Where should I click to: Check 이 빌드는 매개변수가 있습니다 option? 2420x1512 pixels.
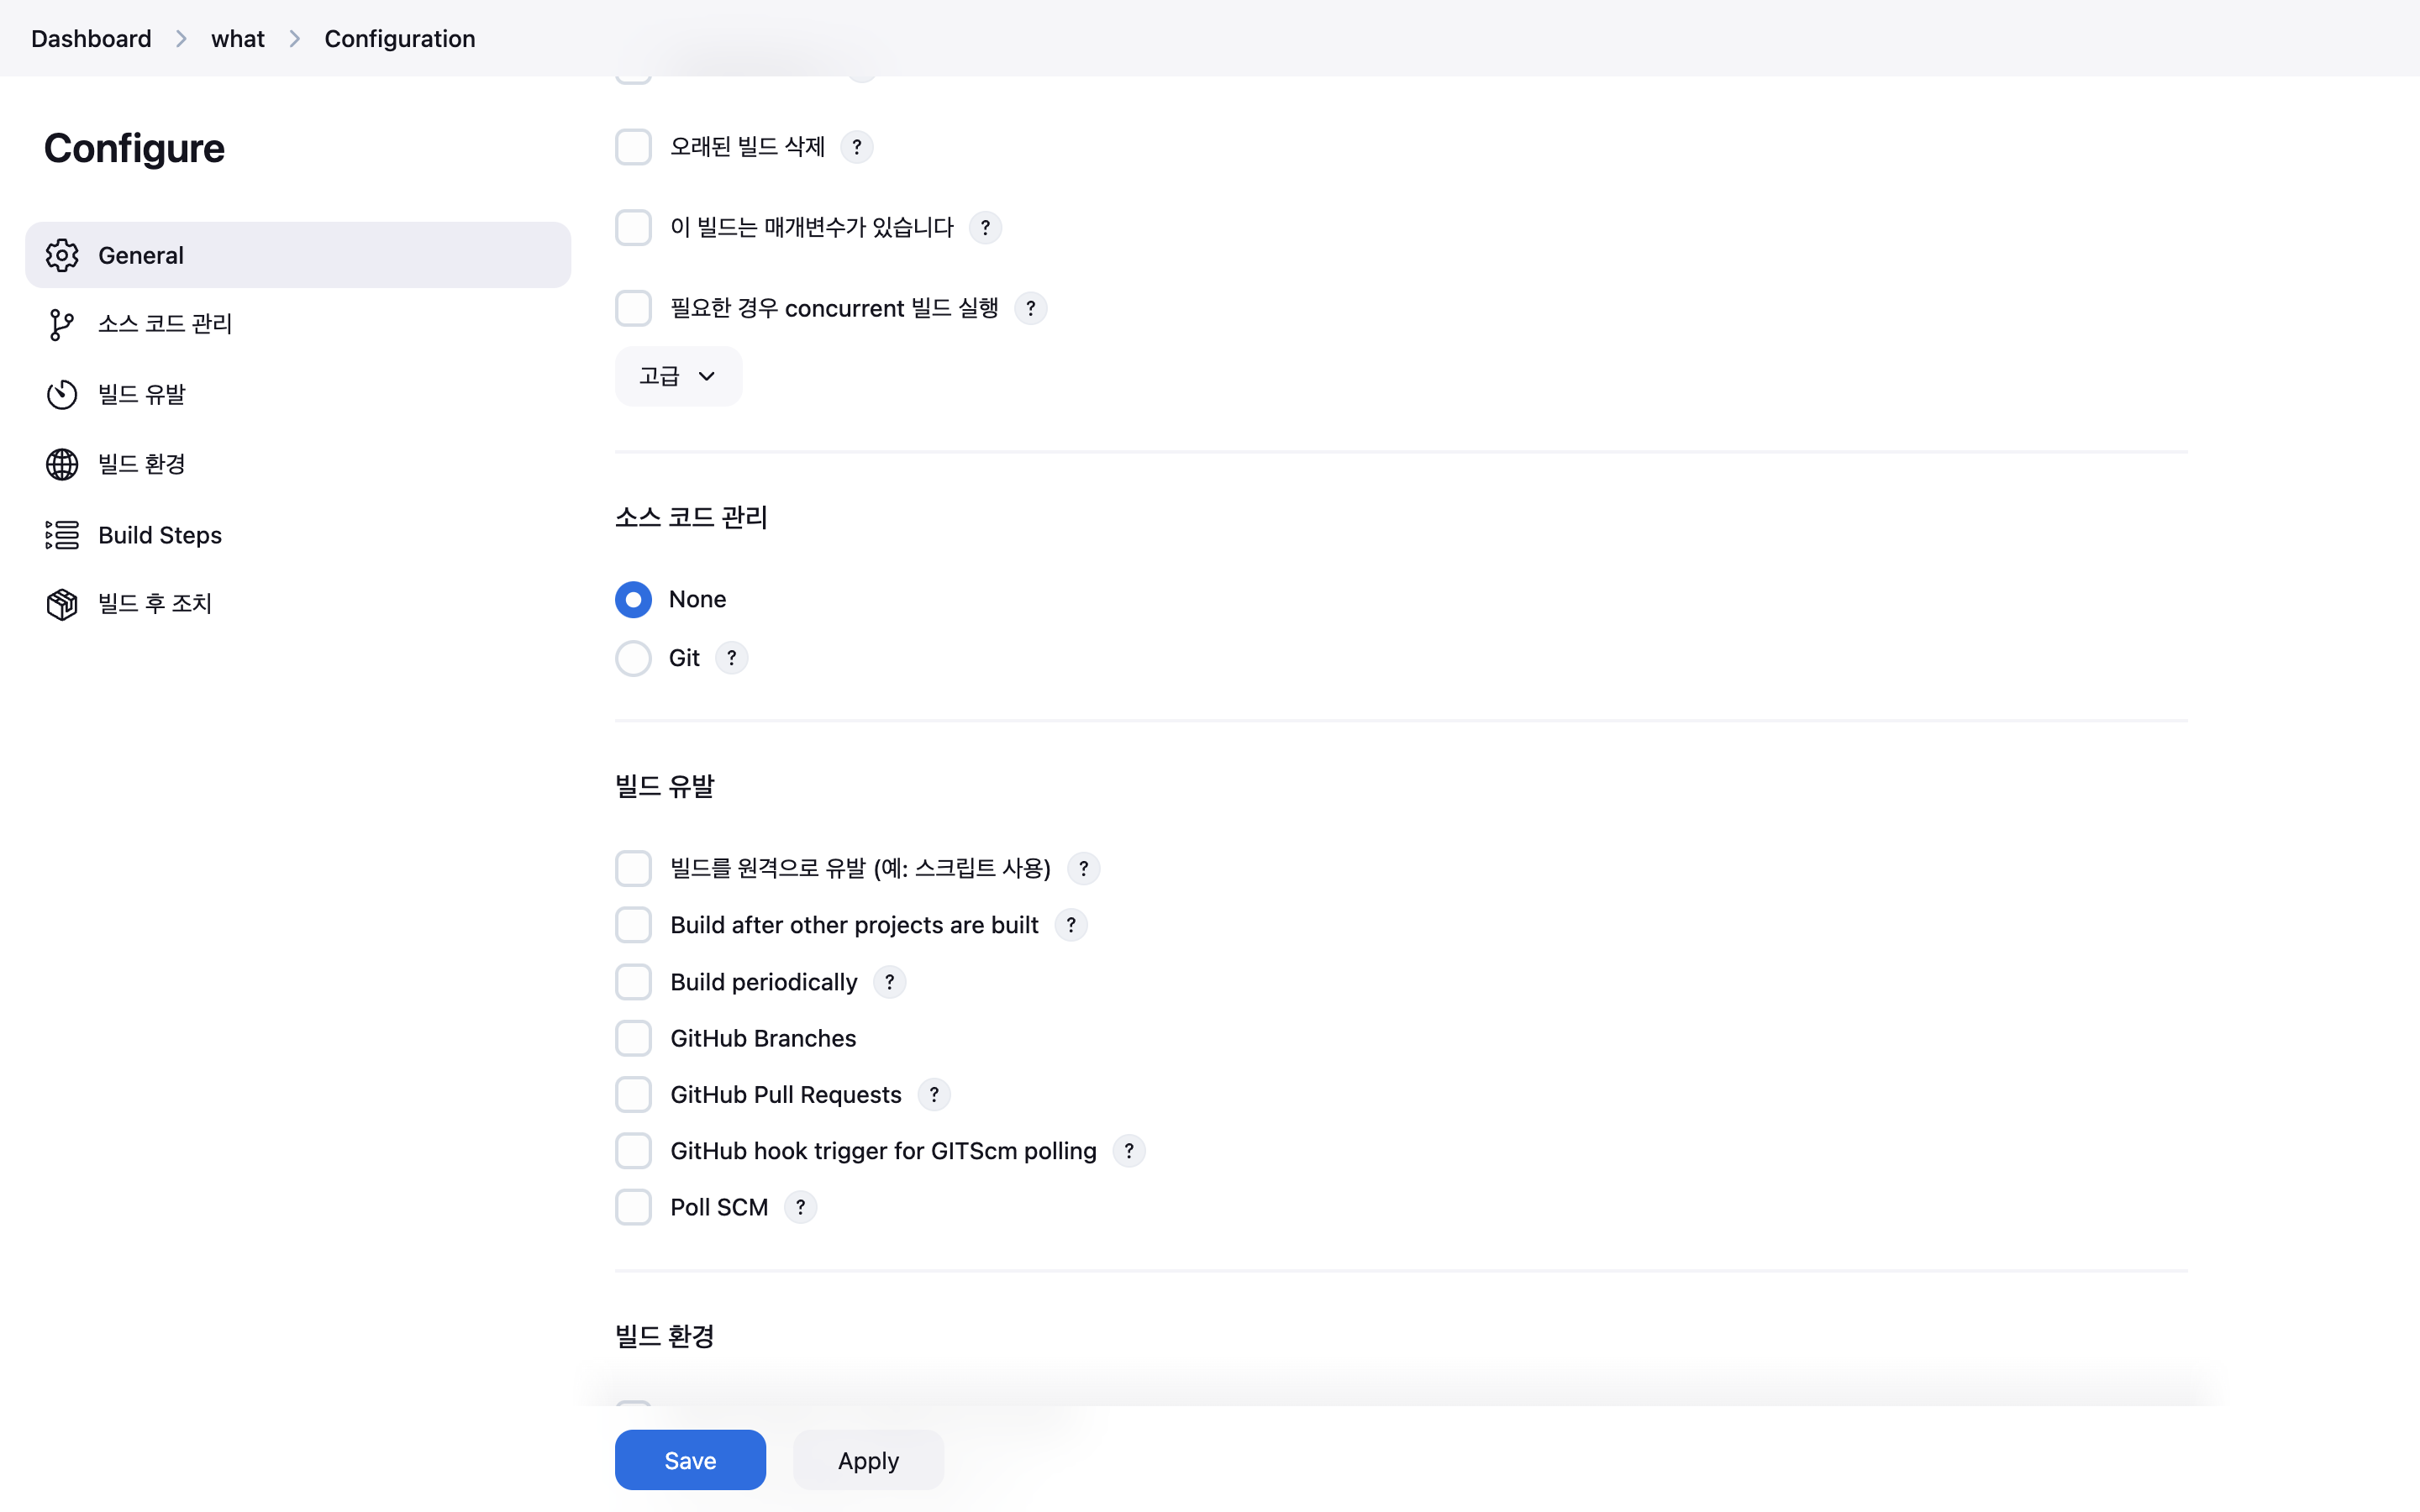click(633, 228)
